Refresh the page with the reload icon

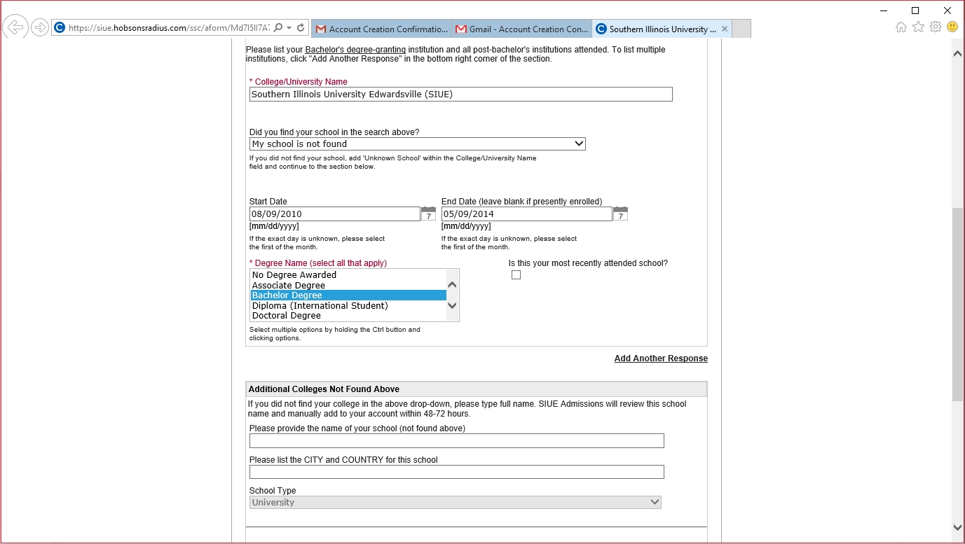(301, 28)
